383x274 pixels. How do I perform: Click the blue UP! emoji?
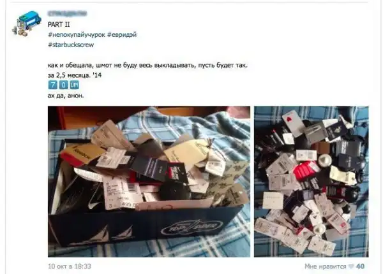pyautogui.click(x=75, y=85)
